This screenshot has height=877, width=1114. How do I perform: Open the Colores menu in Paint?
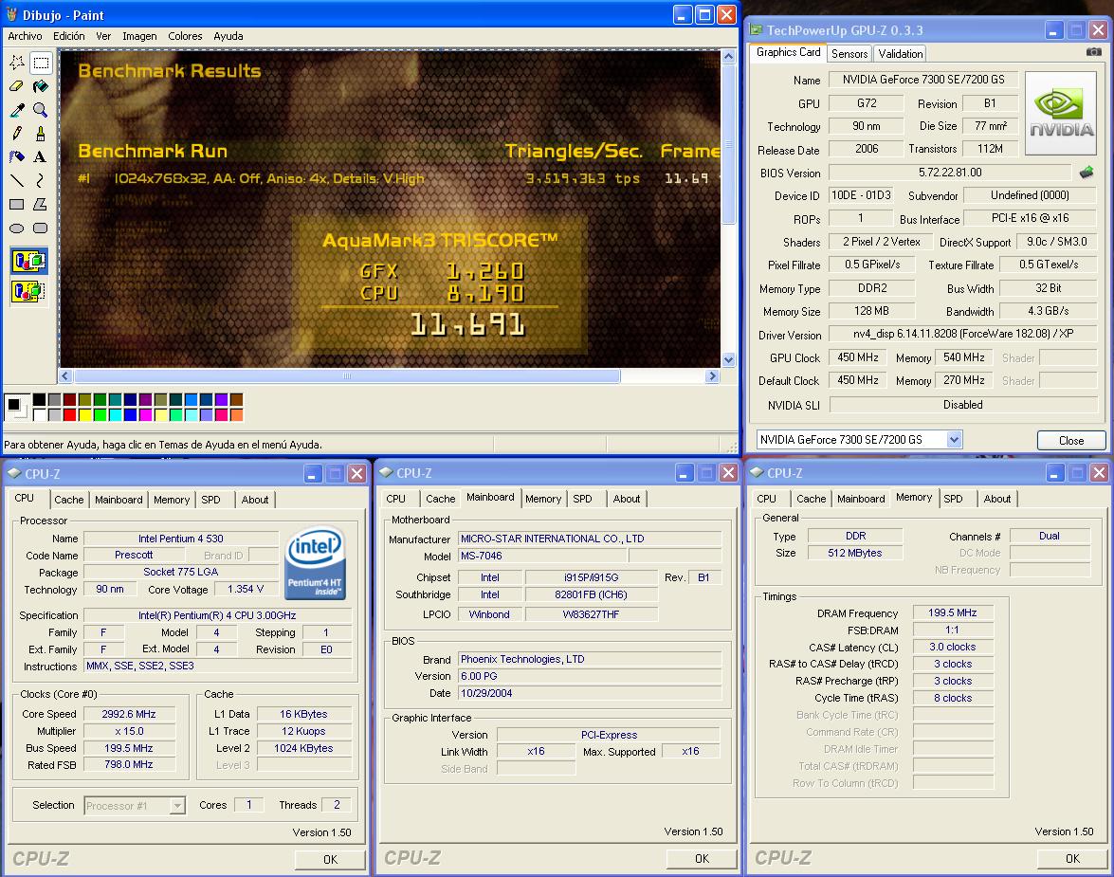click(x=185, y=35)
